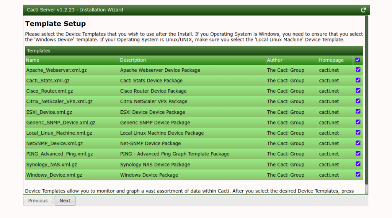392x218 pixels.
Task: Click 'PING - Advanced Ping Graph Template Package' text
Action: pyautogui.click(x=175, y=154)
